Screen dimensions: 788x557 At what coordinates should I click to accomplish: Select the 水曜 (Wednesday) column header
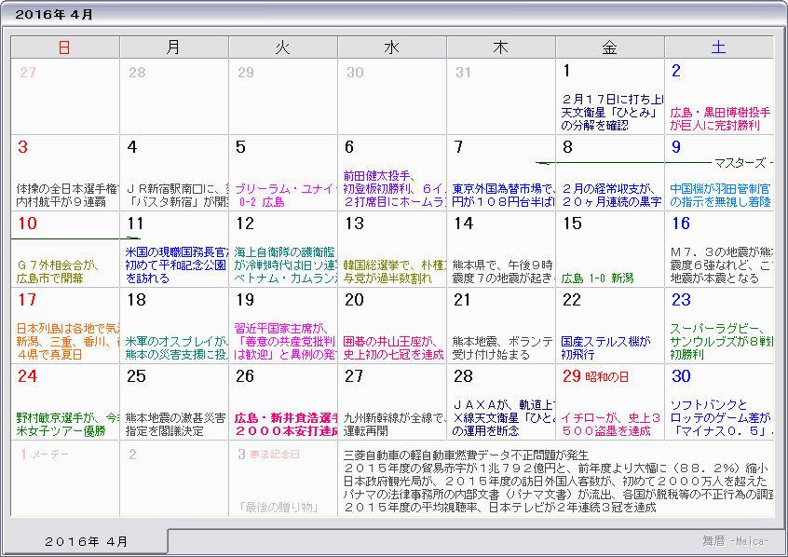coord(391,46)
